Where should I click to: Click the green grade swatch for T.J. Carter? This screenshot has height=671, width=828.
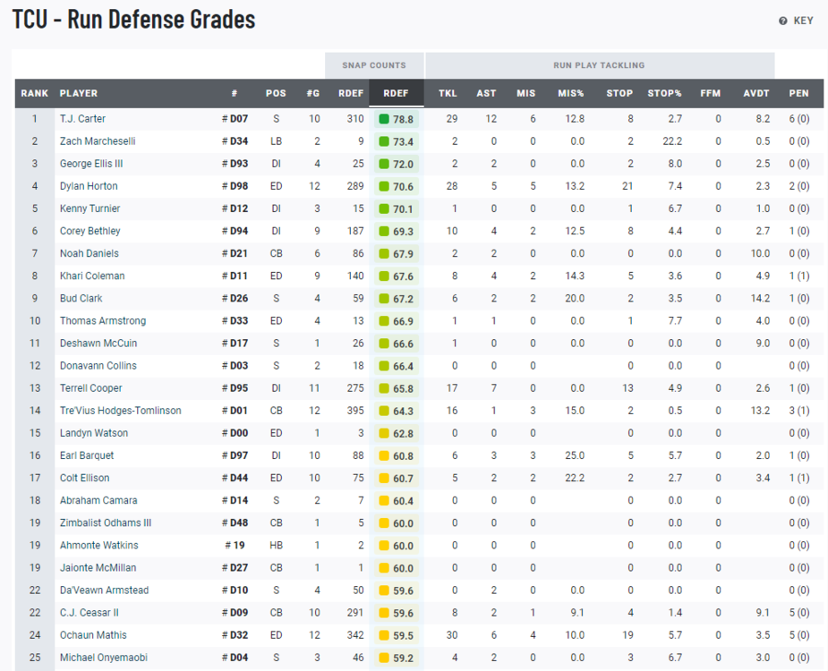[384, 119]
